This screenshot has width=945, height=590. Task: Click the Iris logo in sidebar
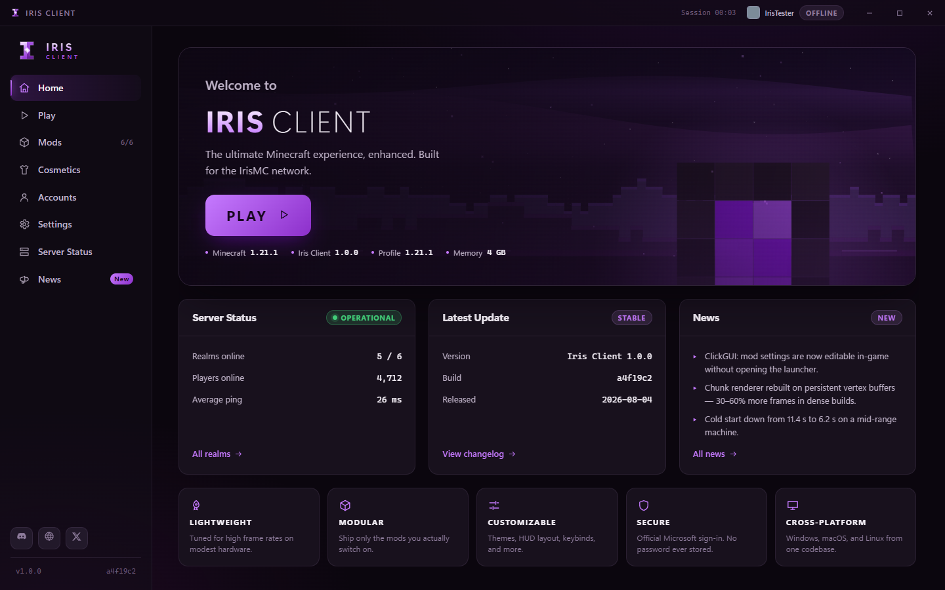point(27,50)
